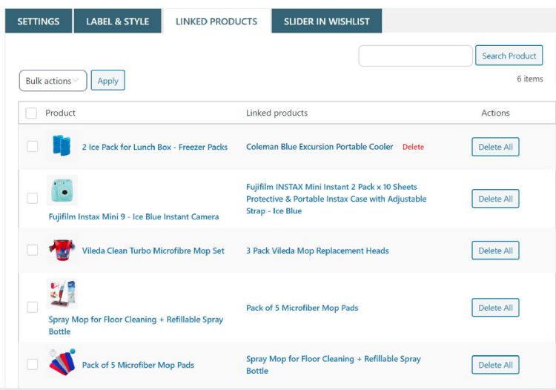
Task: Open linked Pack of 5 Microfiber Mop Pads
Action: click(x=302, y=308)
